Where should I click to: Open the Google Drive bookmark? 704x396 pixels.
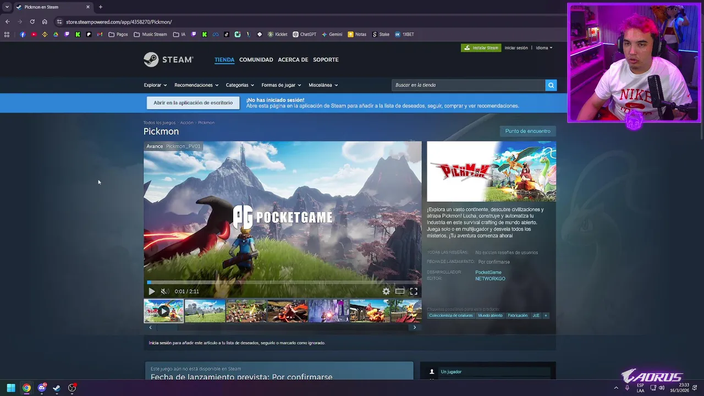(x=56, y=34)
